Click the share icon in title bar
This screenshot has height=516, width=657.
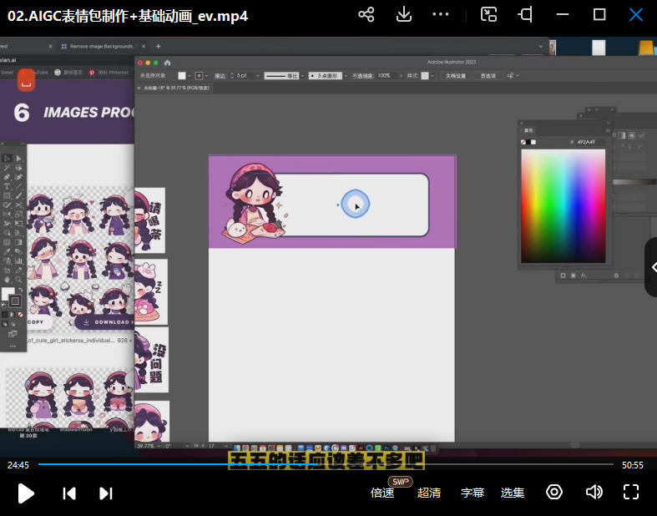coord(366,15)
